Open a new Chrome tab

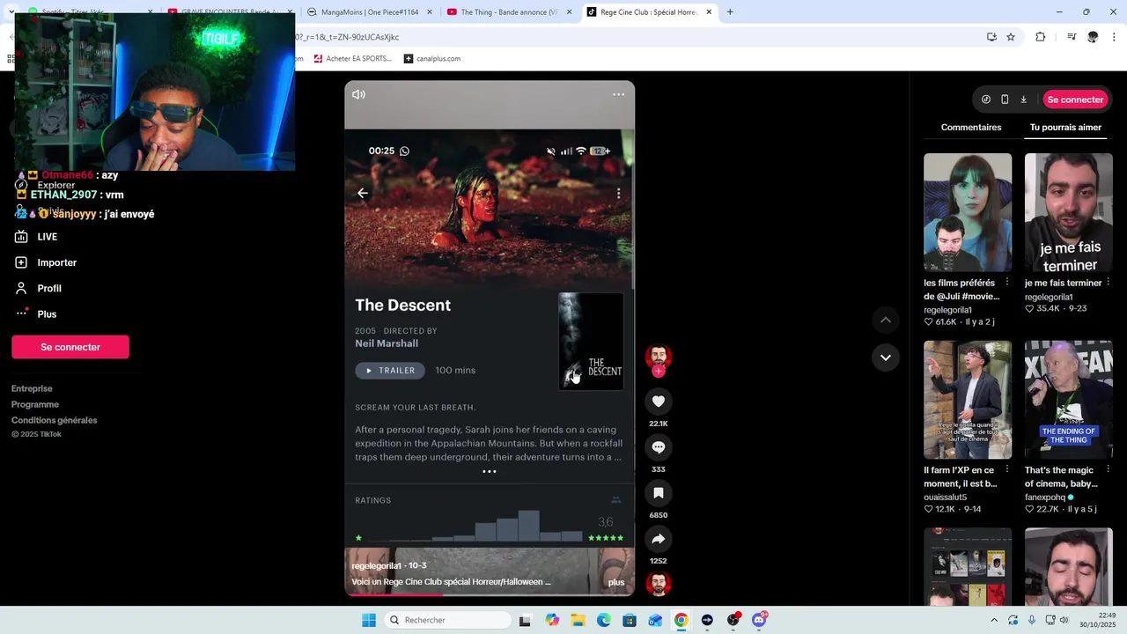pyautogui.click(x=730, y=12)
